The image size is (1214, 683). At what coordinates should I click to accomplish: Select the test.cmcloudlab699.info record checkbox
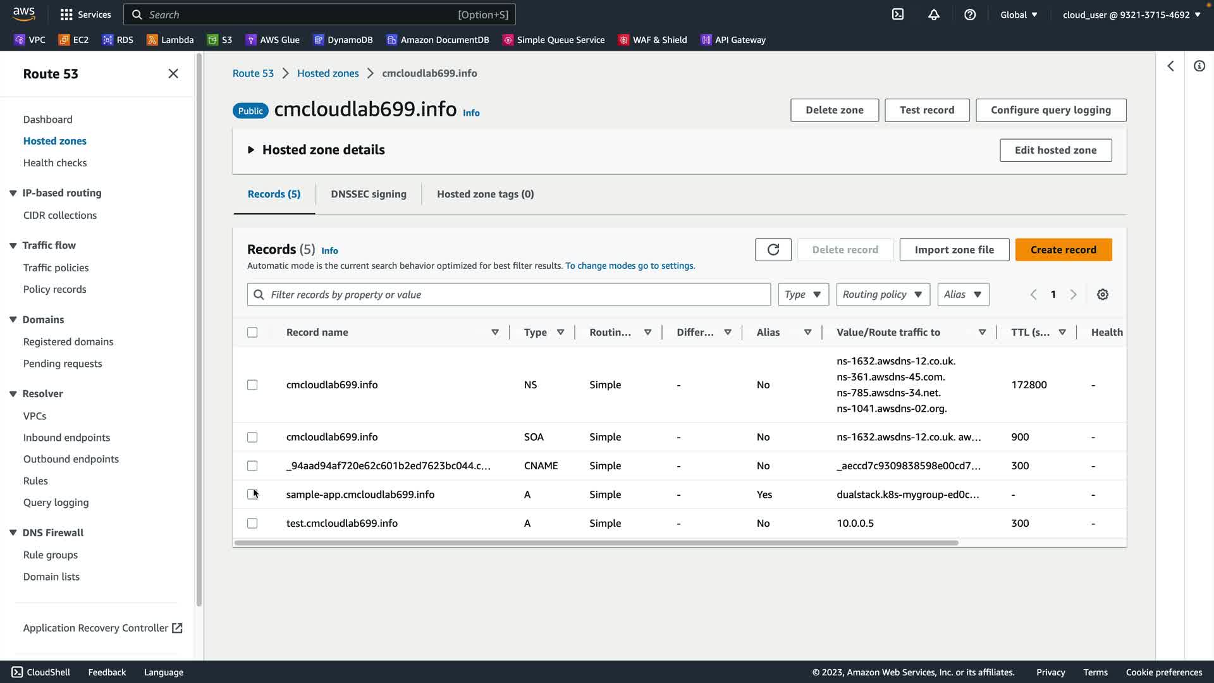252,524
